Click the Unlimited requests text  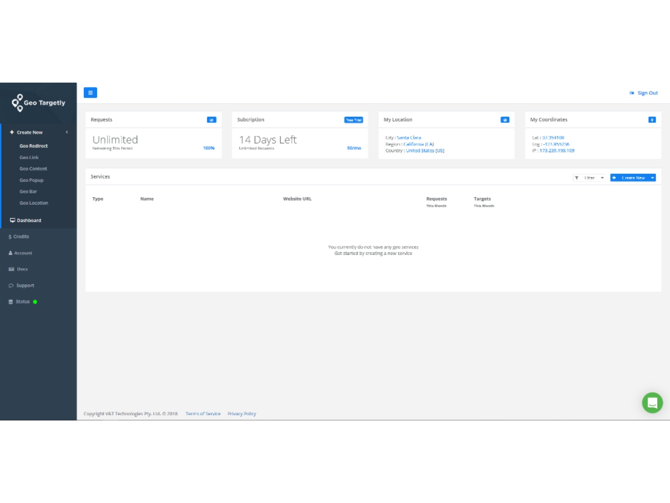pyautogui.click(x=115, y=140)
